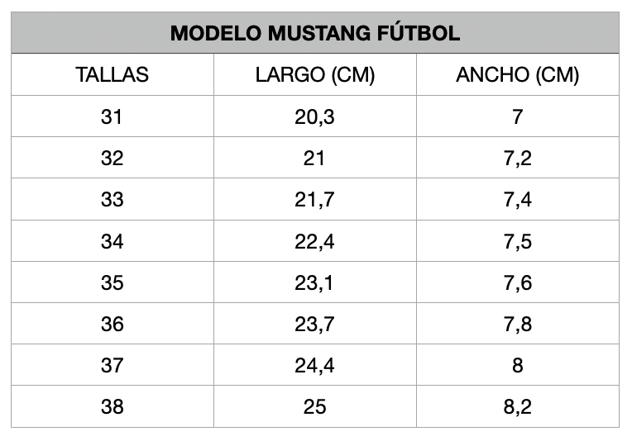The width and height of the screenshot is (632, 441).
Task: Select the TALLAS column header
Action: tap(112, 75)
